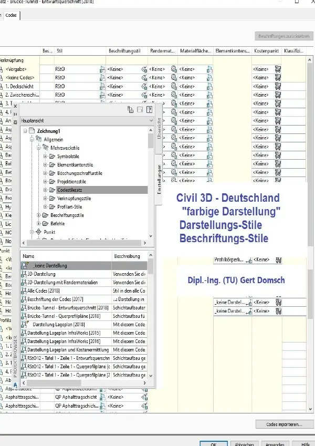Expand the Beschriftungsstile folder
The width and height of the screenshot is (315, 446).
tap(39, 215)
